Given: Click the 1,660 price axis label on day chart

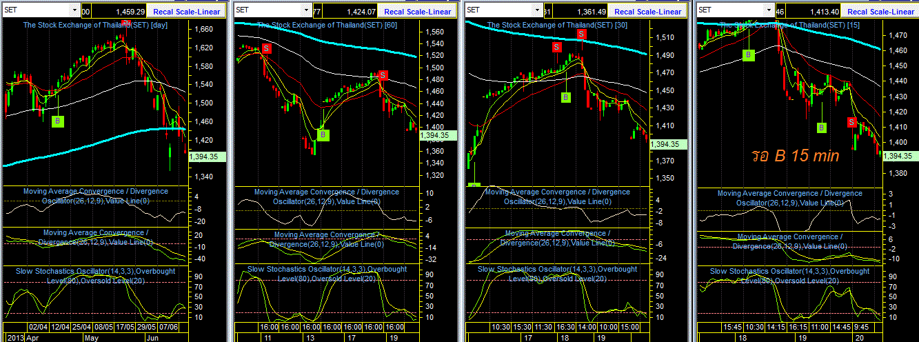Looking at the screenshot, I should click(204, 29).
